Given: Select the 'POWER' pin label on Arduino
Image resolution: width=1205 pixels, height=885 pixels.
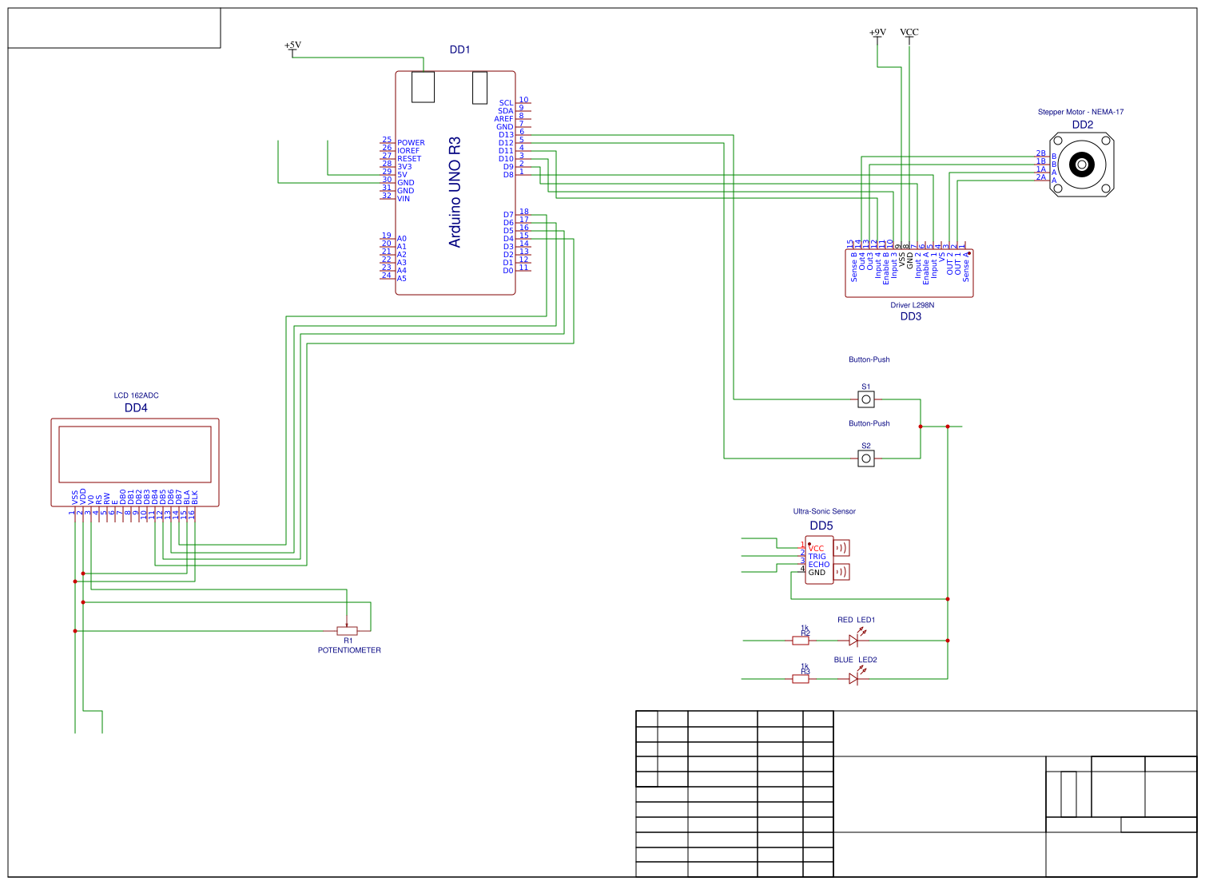Looking at the screenshot, I should (411, 143).
